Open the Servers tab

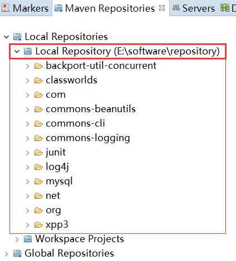tap(194, 8)
